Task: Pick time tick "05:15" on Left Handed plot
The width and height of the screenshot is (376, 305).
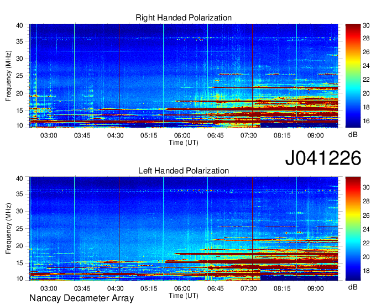Action: coord(149,288)
